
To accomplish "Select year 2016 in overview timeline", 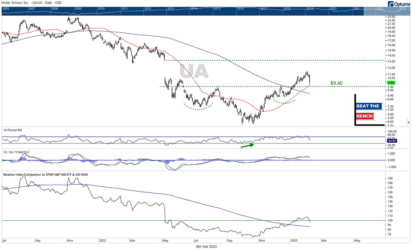I will [x=240, y=8].
